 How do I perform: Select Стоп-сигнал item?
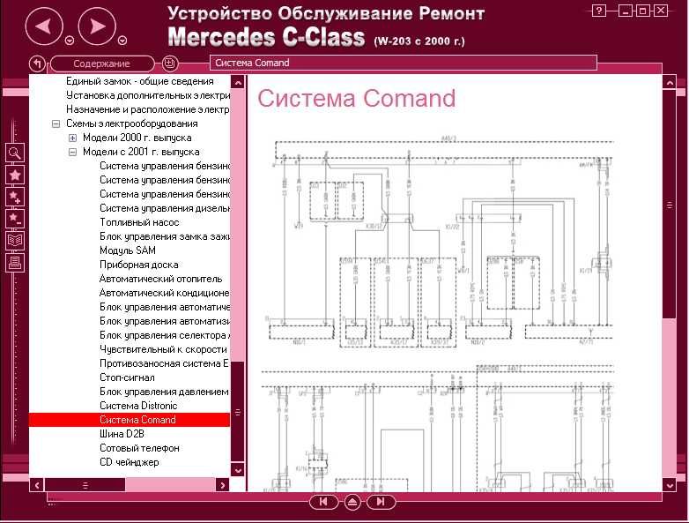point(127,377)
